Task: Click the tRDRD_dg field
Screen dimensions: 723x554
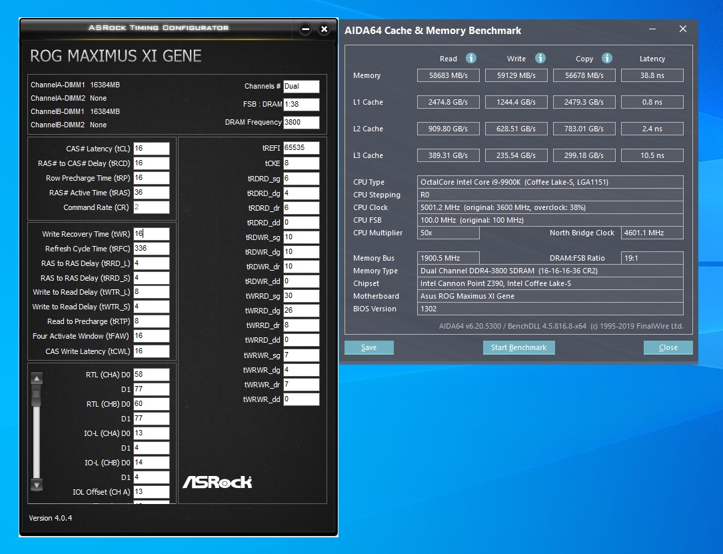Action: [301, 193]
